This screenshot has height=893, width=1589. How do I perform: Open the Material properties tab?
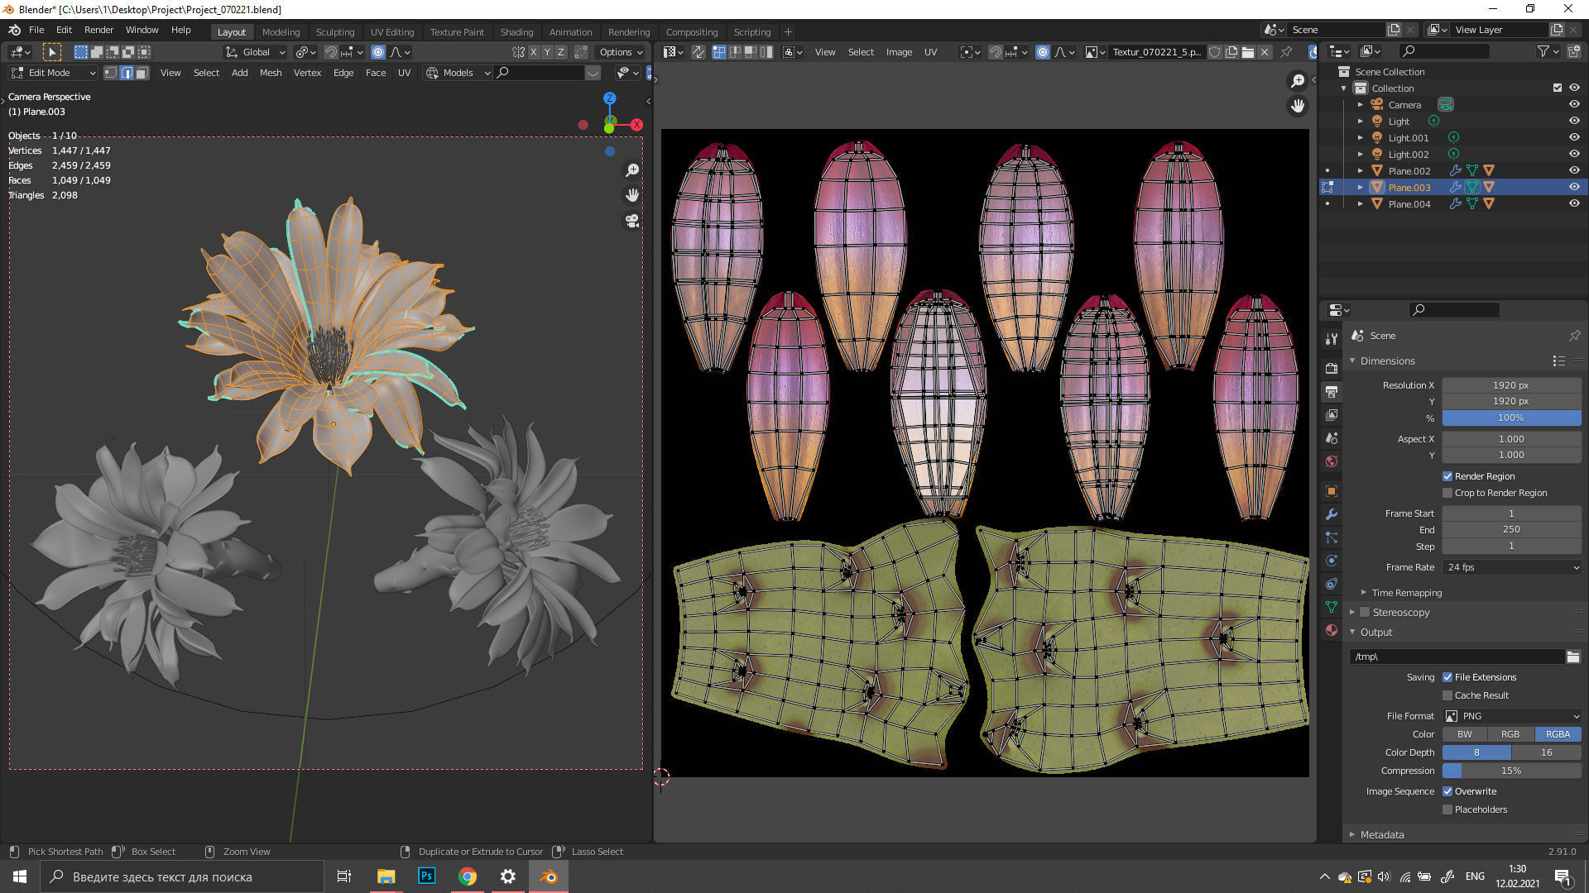[x=1331, y=630]
